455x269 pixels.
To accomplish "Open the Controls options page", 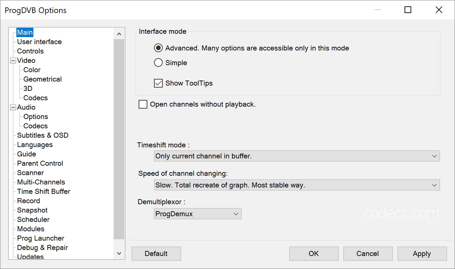I will 30,51.
